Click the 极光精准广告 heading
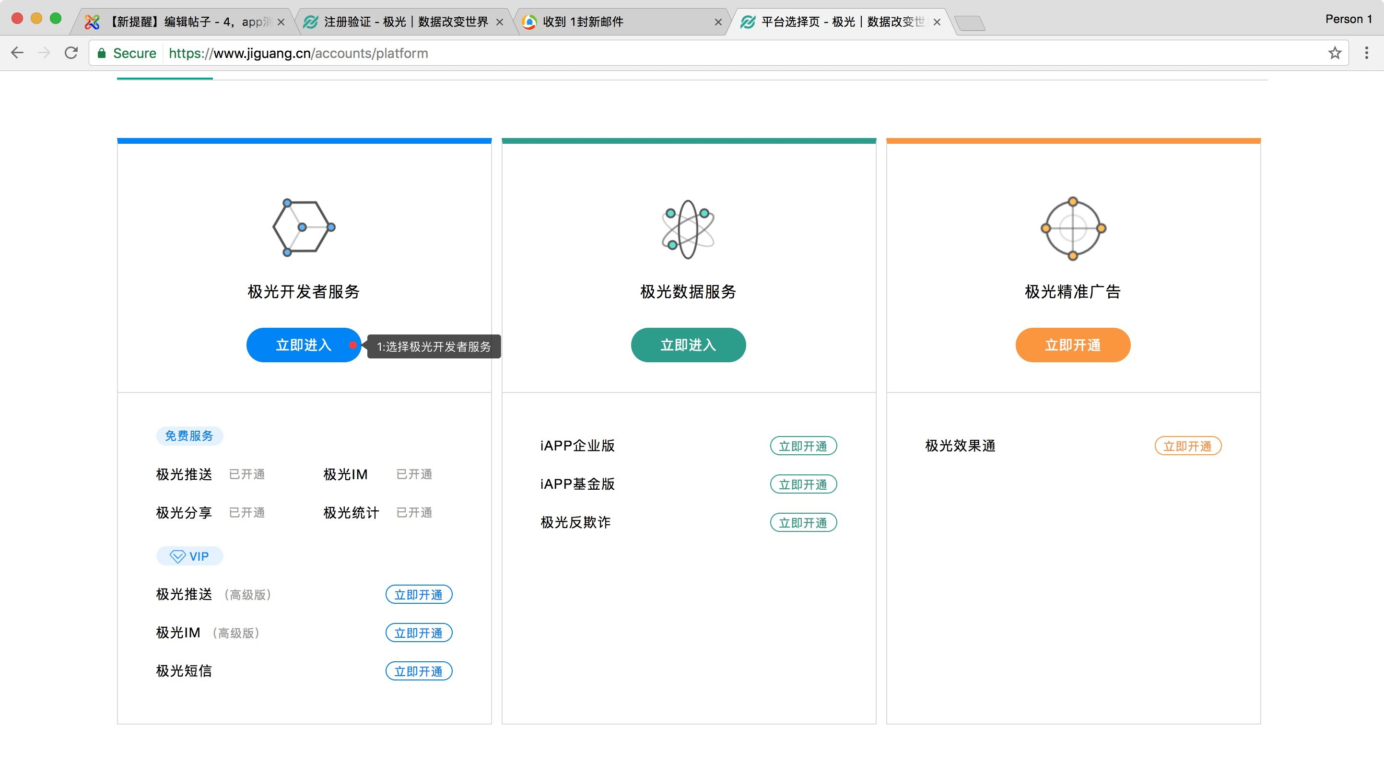Viewport: 1384px width, 760px height. 1073,291
